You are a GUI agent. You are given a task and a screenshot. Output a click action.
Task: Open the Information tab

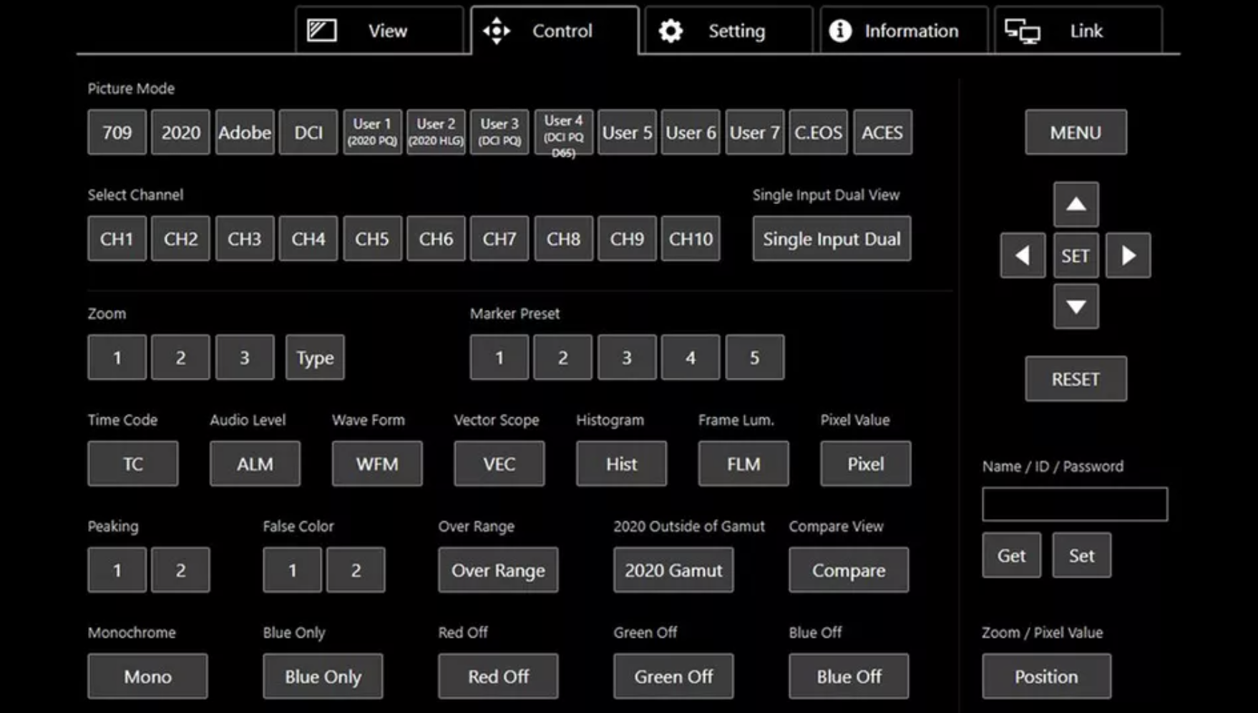pos(903,31)
